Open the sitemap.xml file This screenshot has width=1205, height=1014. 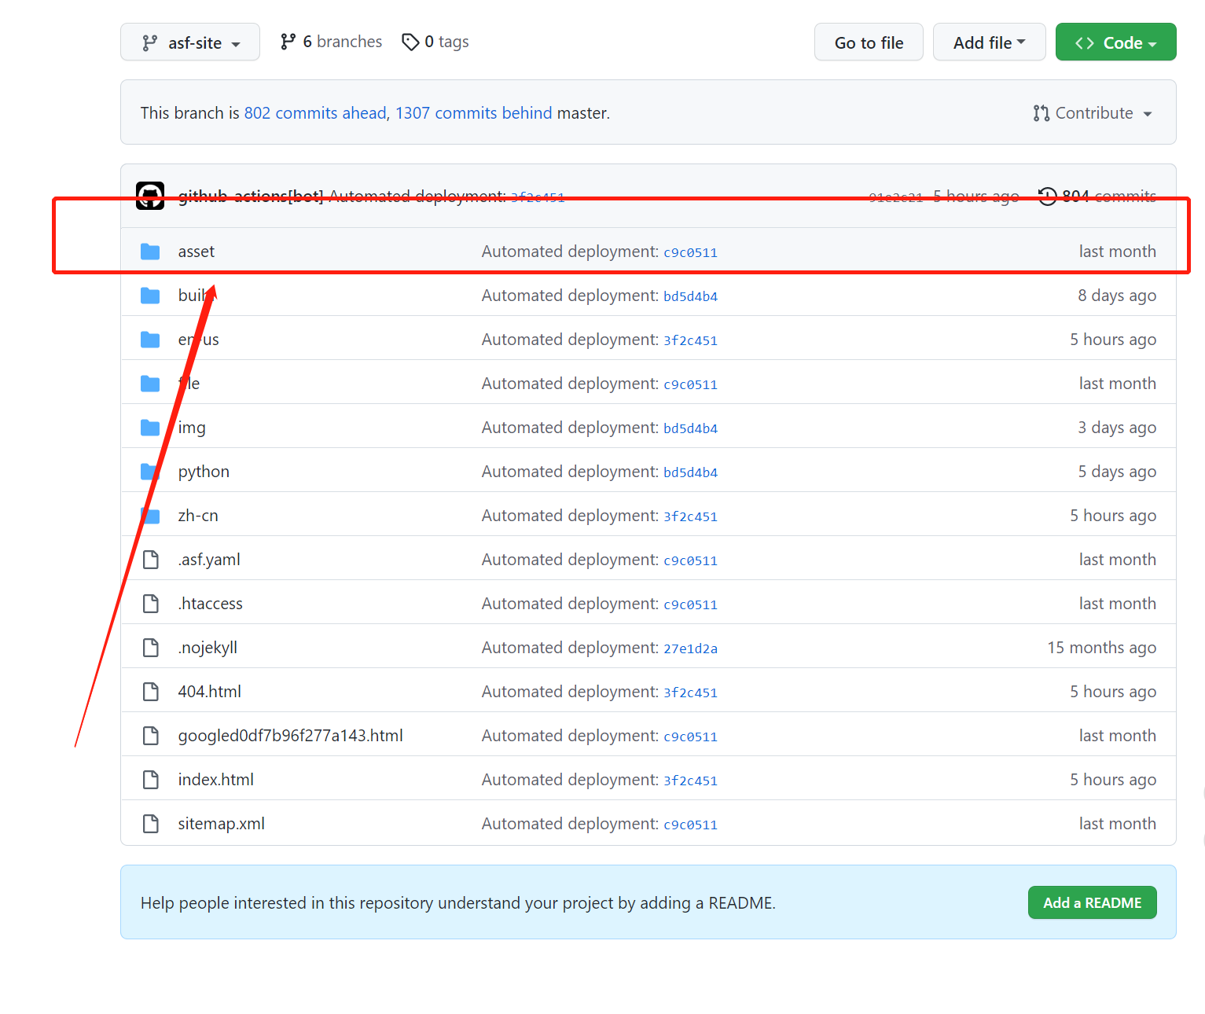point(221,824)
